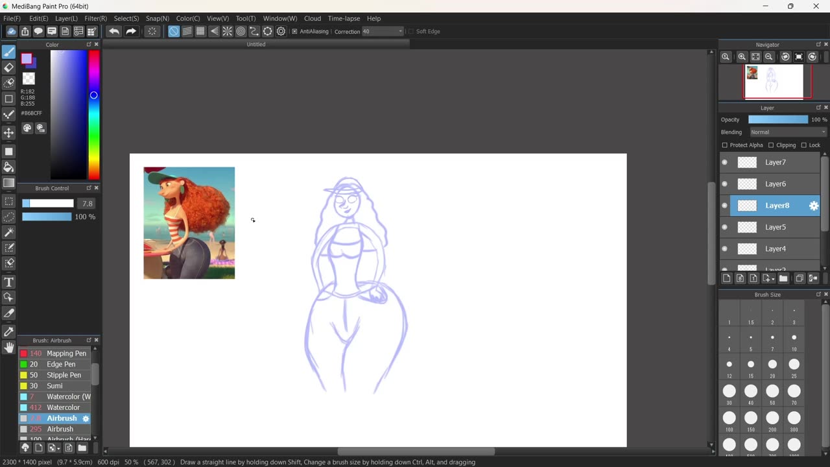
Task: Select the Magic Wand tool
Action: (9, 232)
